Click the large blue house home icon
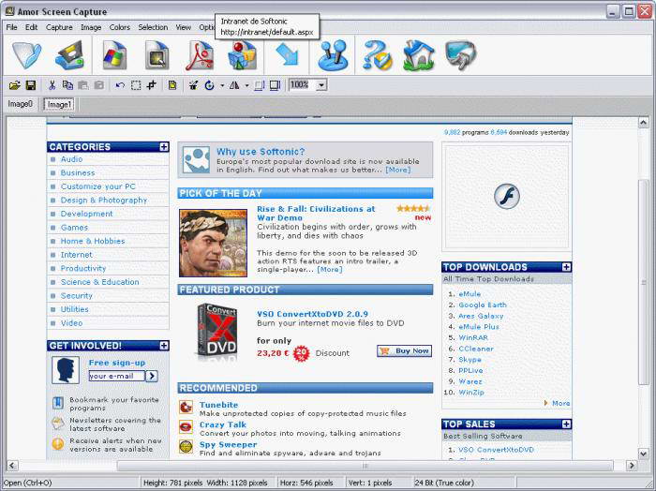 [x=419, y=54]
